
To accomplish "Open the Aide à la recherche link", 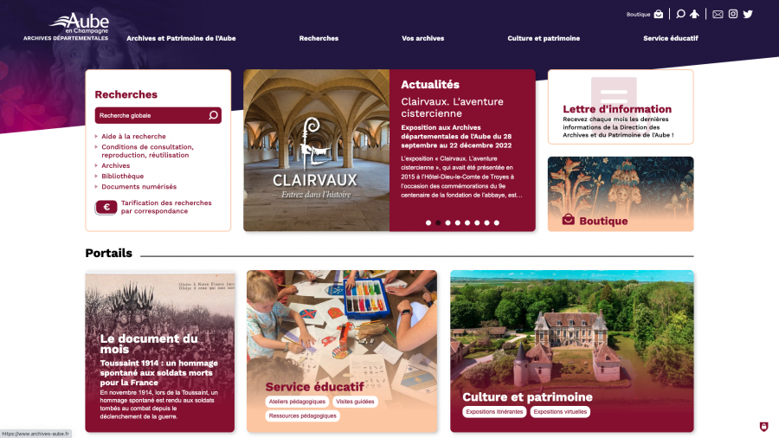I will pyautogui.click(x=133, y=136).
